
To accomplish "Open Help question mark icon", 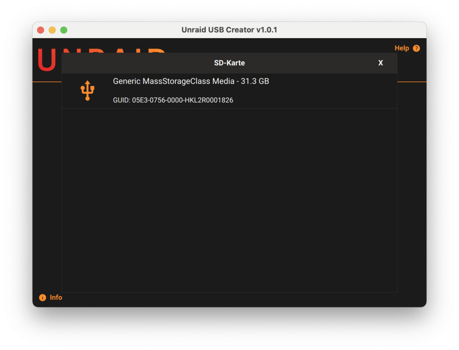I will 416,48.
